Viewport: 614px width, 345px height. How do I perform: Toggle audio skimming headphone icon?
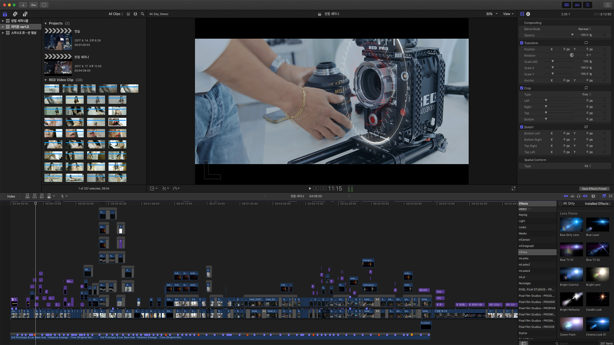579,196
